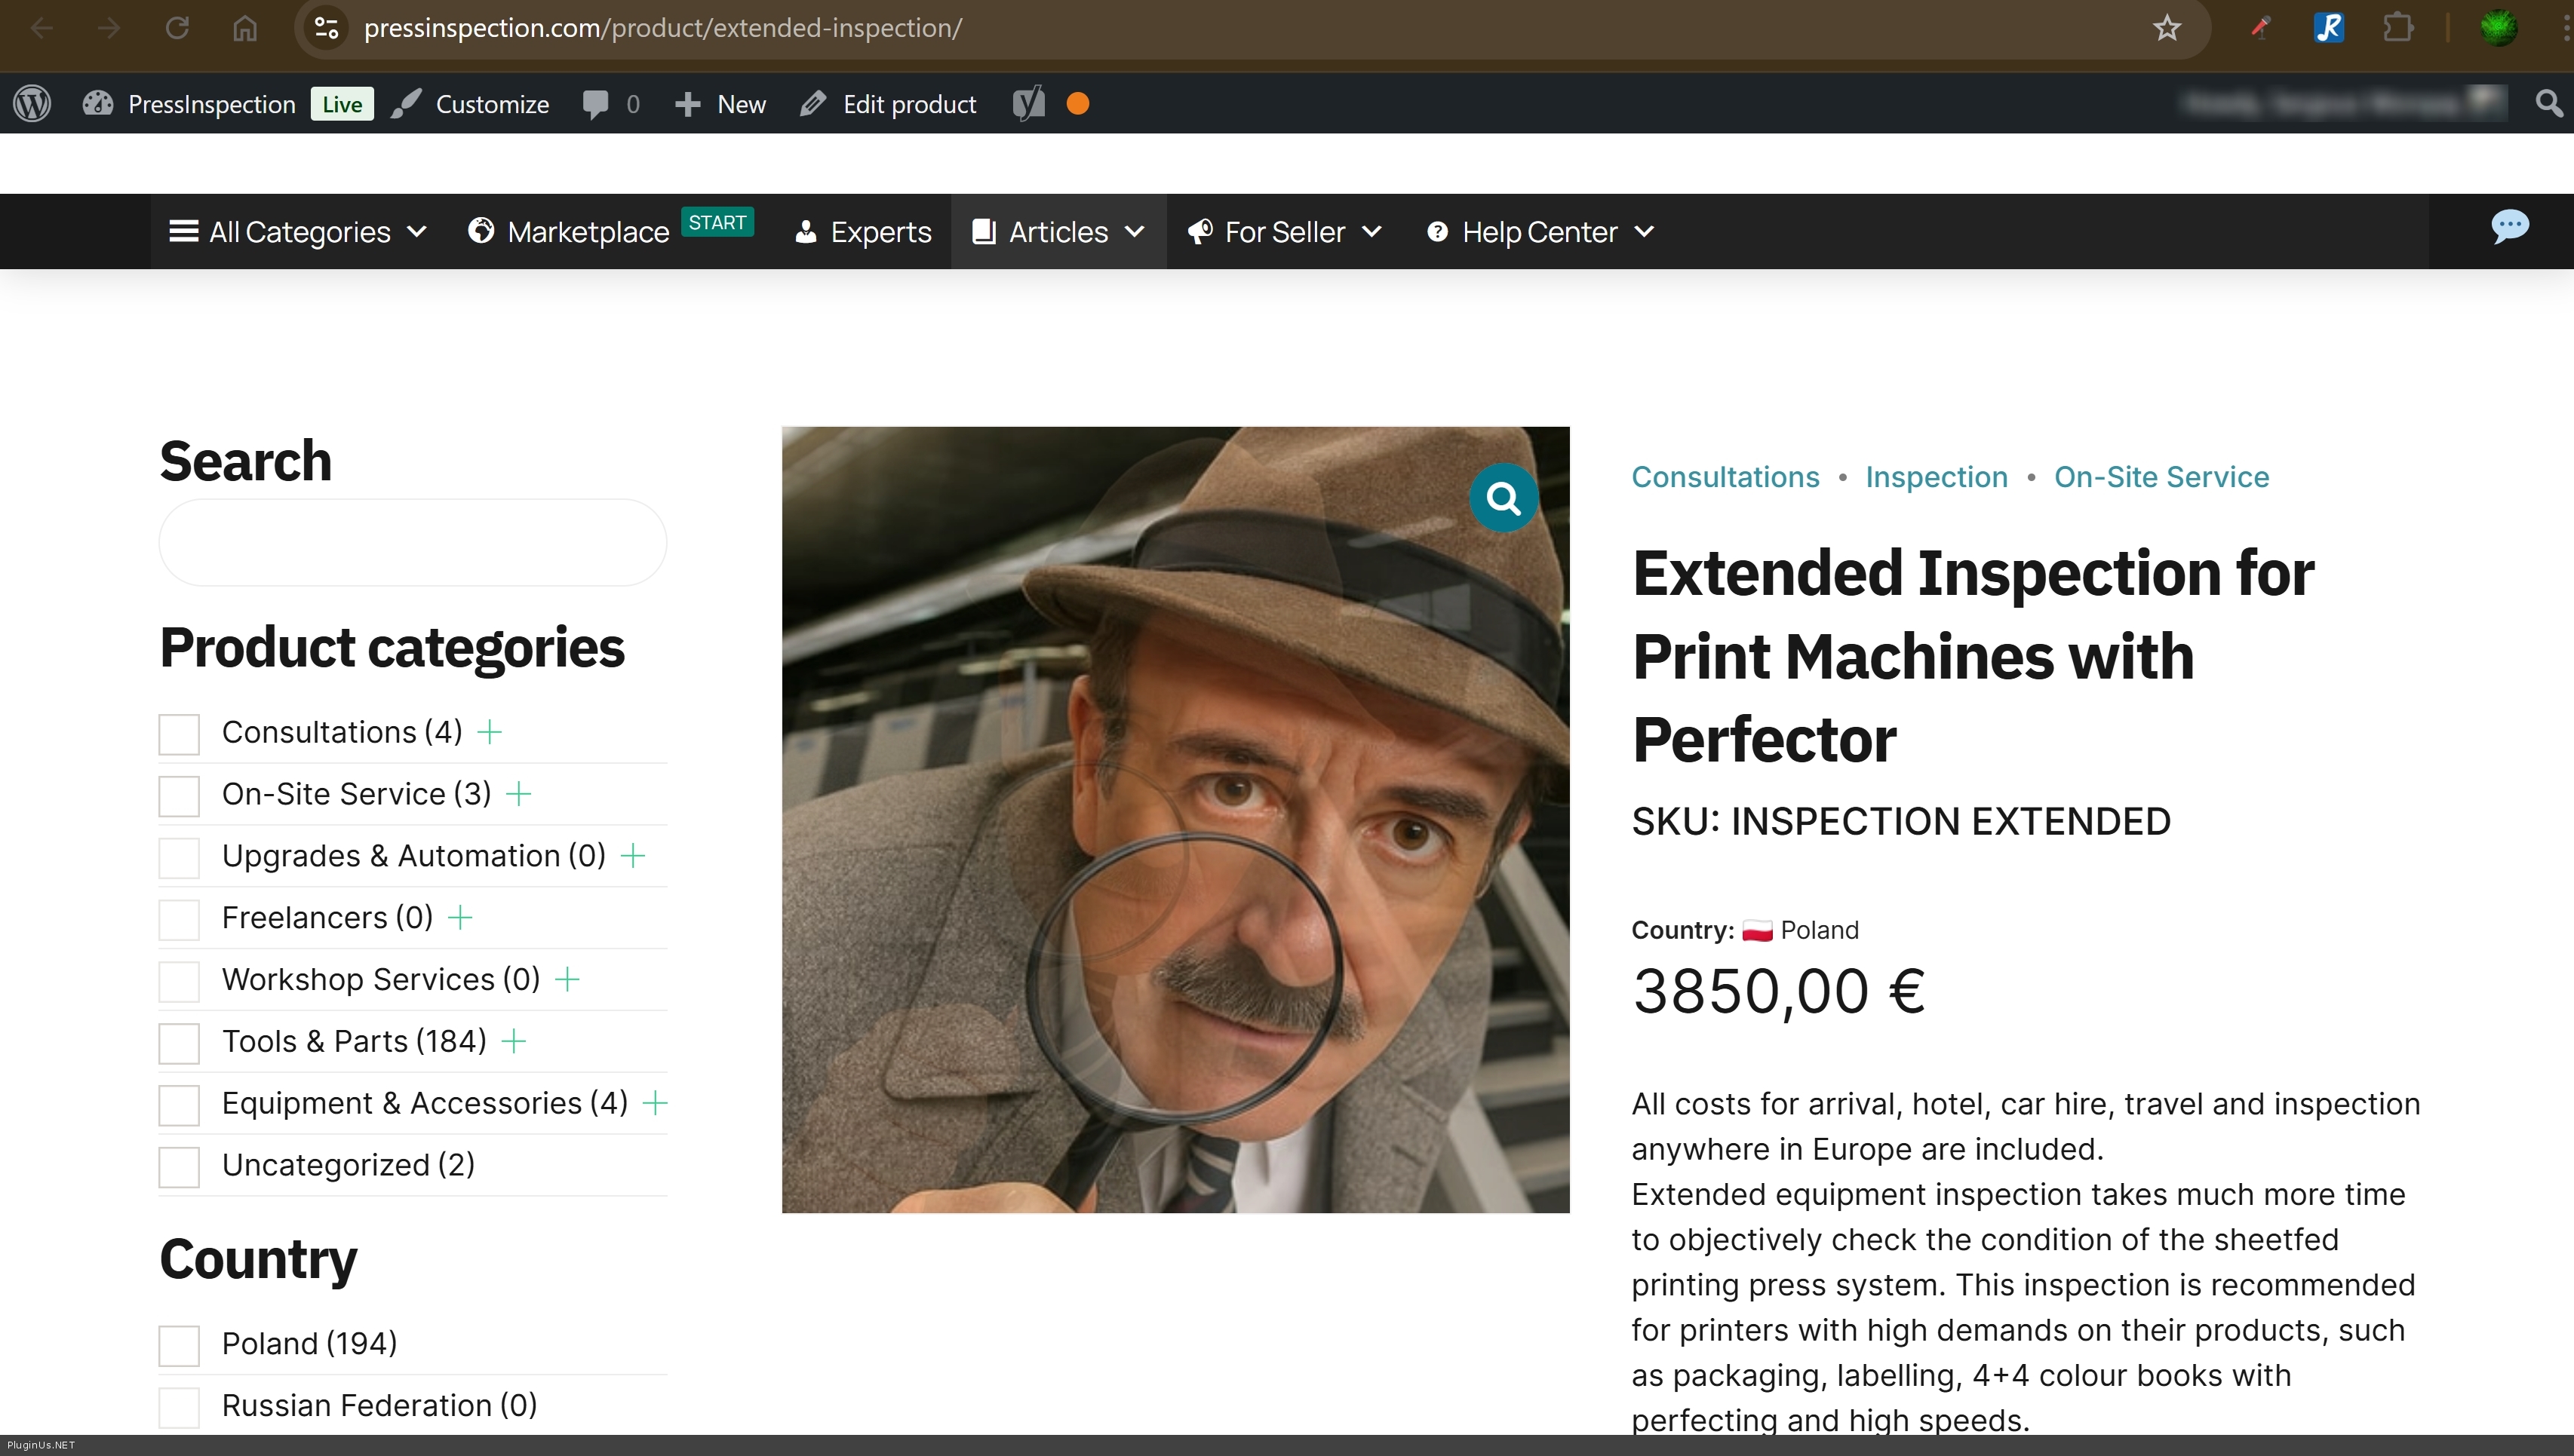Image resolution: width=2574 pixels, height=1456 pixels.
Task: Click into the Search input field
Action: pos(412,542)
